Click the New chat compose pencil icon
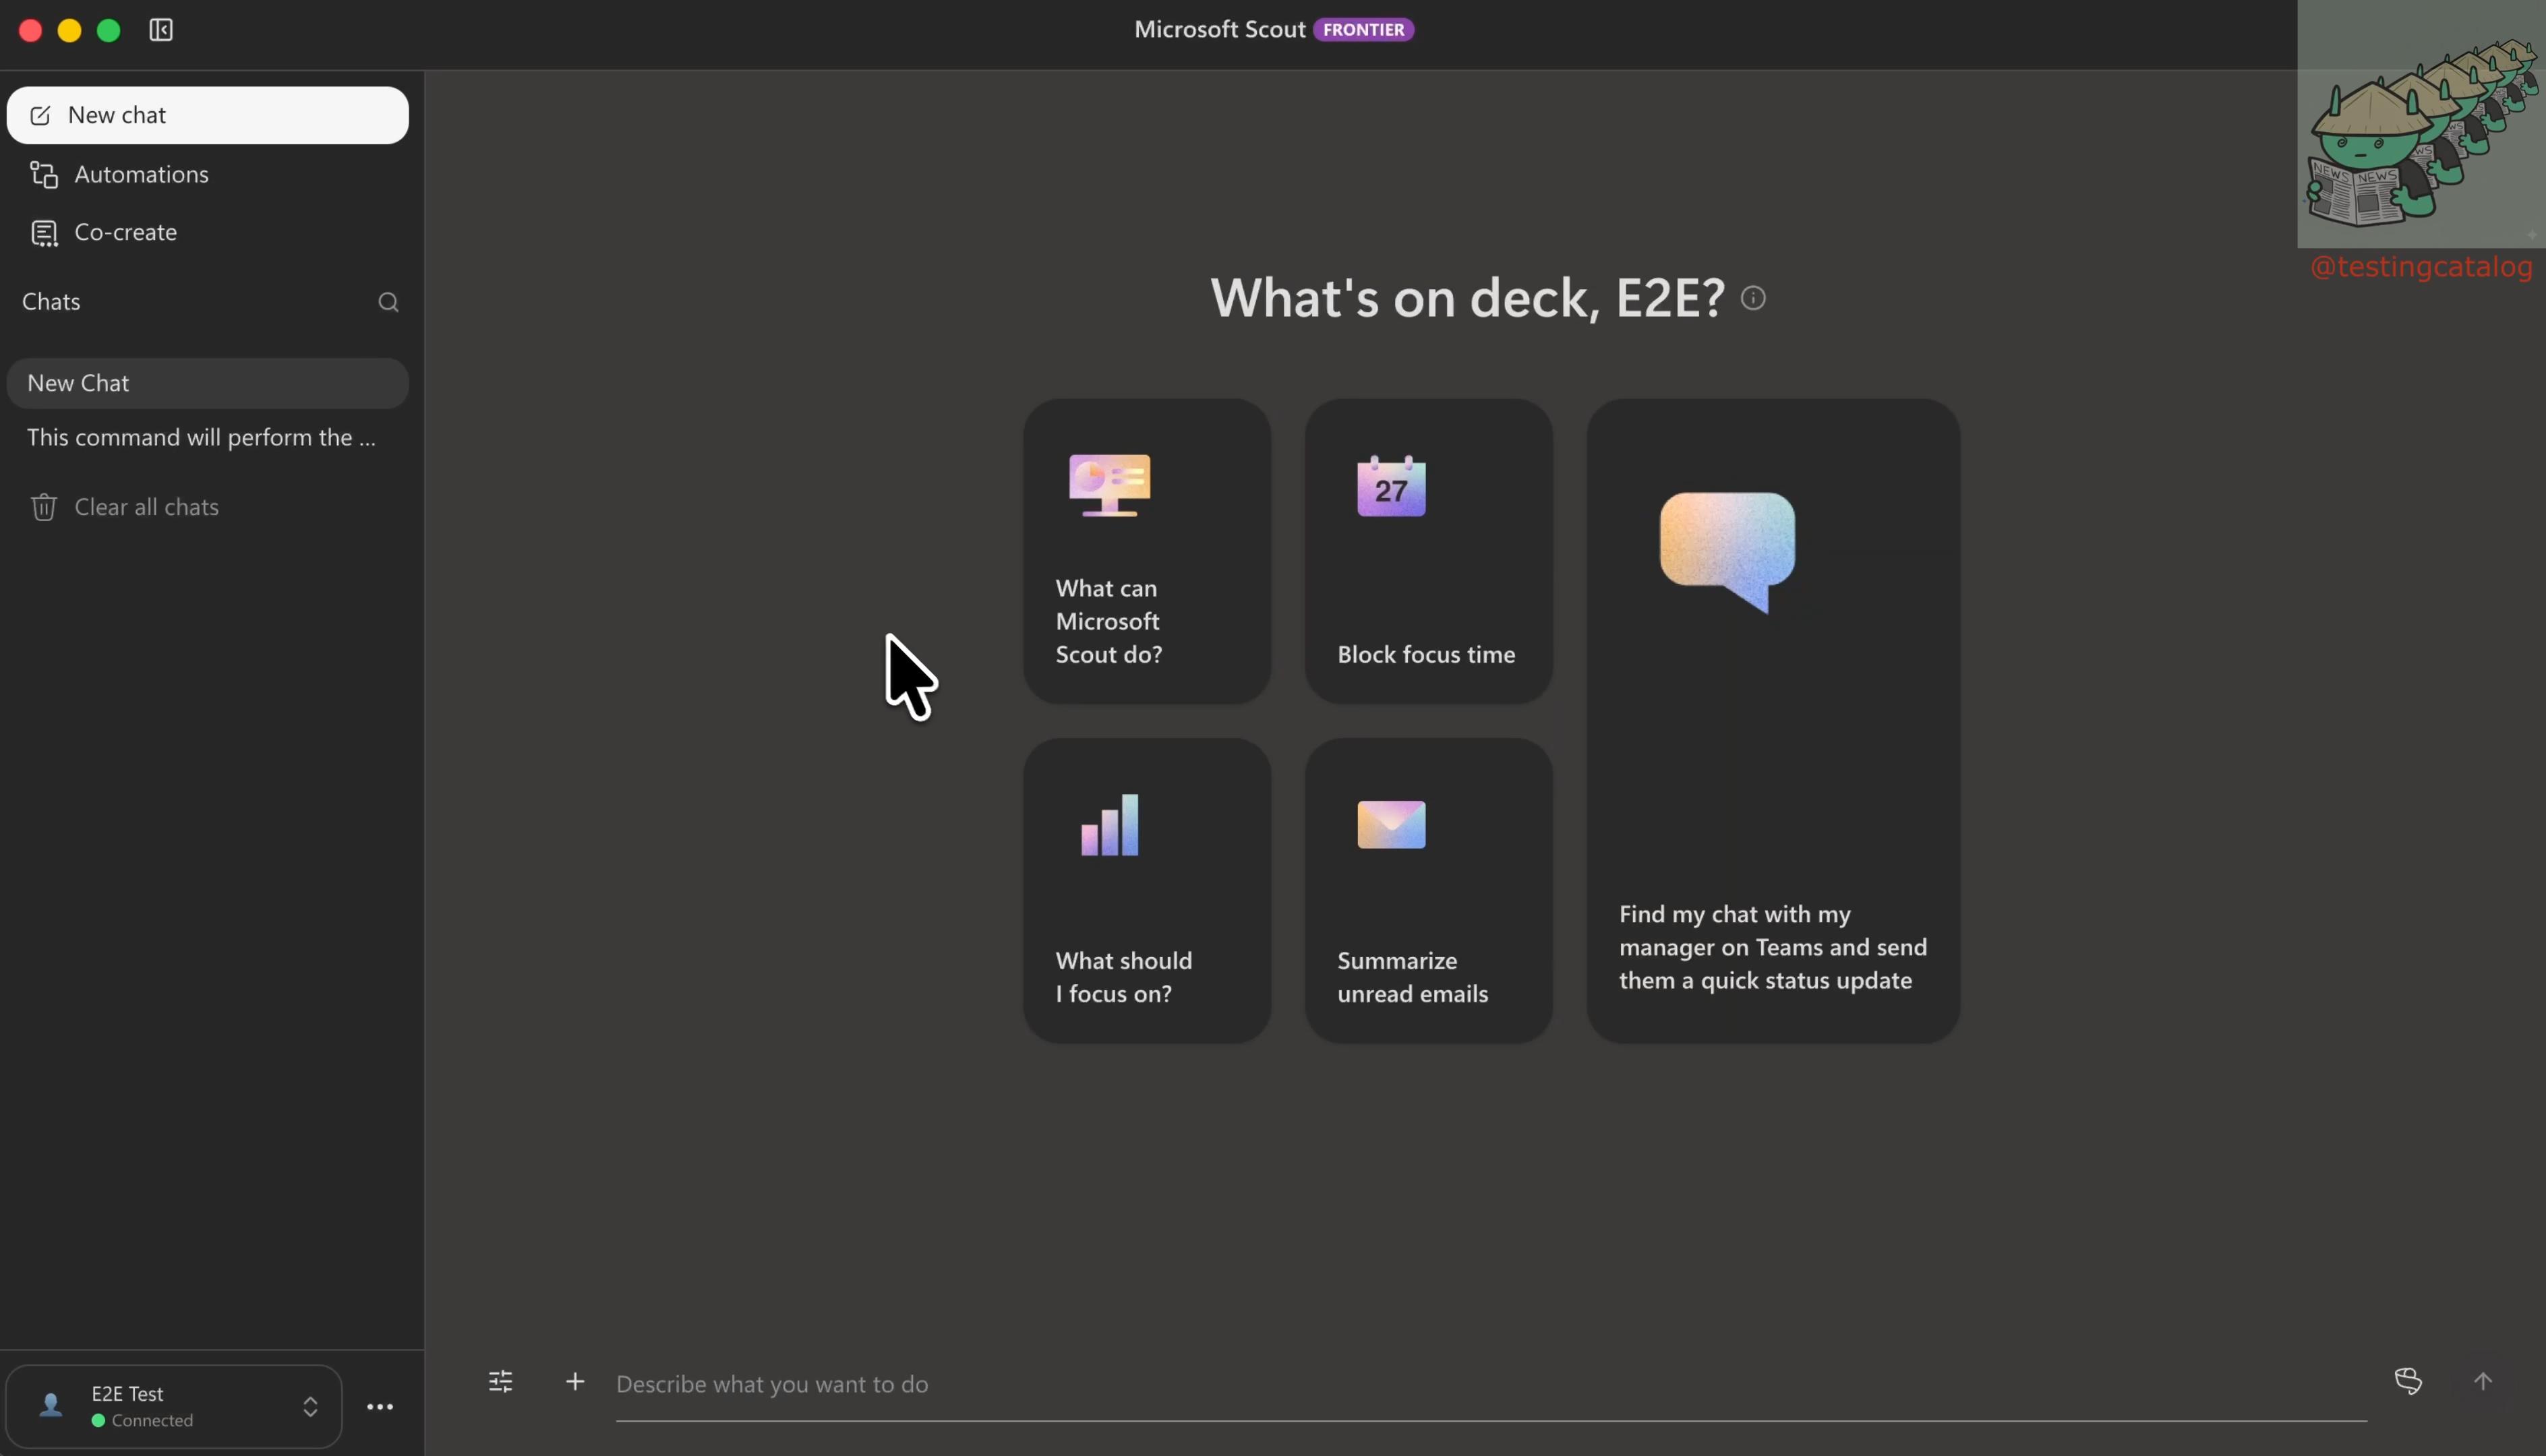The width and height of the screenshot is (2546, 1456). click(x=40, y=116)
